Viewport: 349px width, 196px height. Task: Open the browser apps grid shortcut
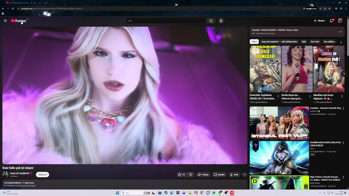coord(3,13)
